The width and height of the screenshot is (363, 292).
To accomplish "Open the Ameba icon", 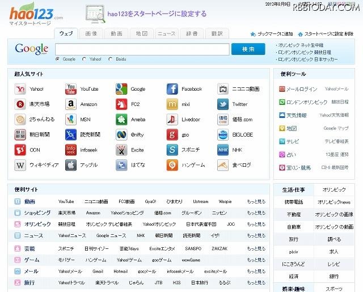I will 121,120.
